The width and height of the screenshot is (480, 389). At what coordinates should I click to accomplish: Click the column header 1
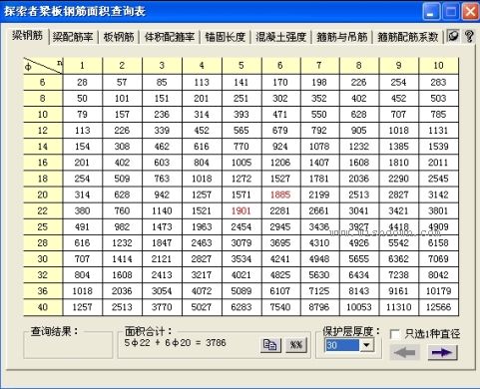(82, 66)
